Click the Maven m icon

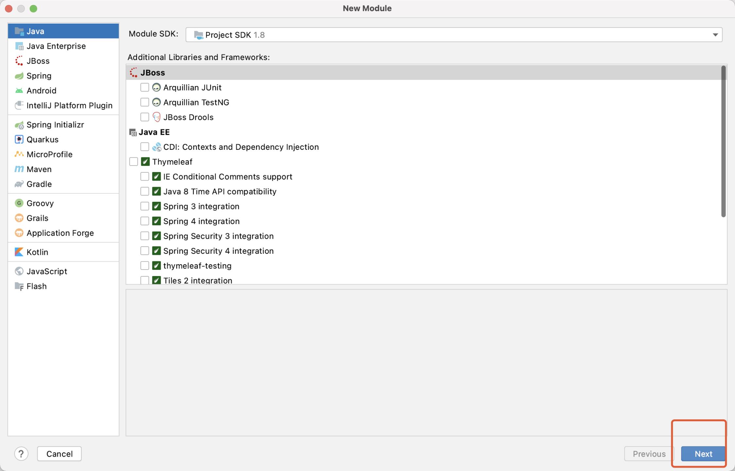click(19, 169)
